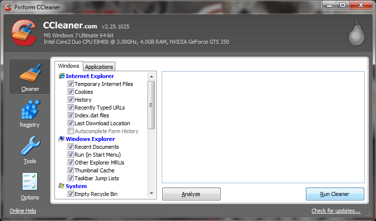The height and width of the screenshot is (221, 376).
Task: Close the CCleaner window
Action: tap(361, 5)
